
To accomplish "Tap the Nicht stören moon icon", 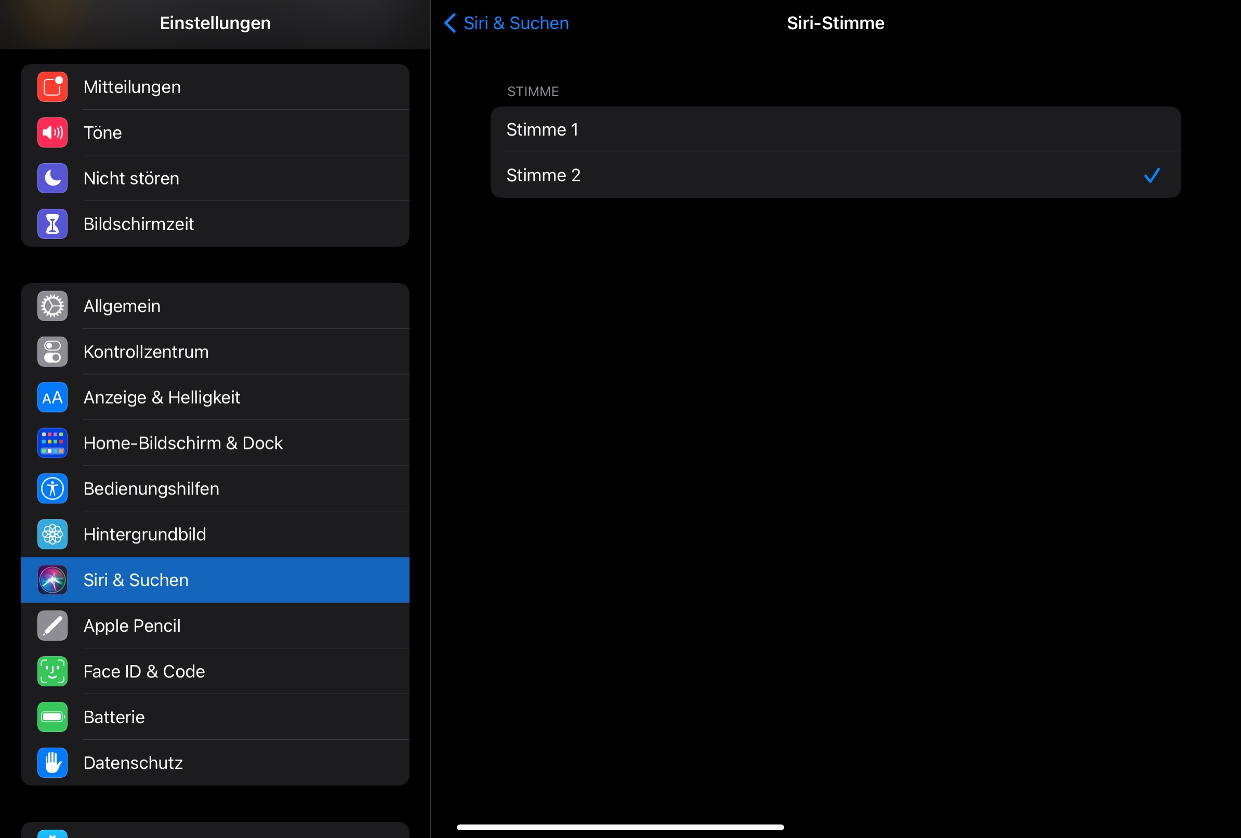I will coord(52,178).
